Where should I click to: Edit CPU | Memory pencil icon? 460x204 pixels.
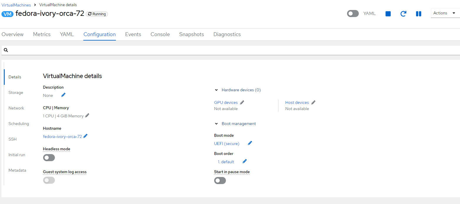[87, 115]
